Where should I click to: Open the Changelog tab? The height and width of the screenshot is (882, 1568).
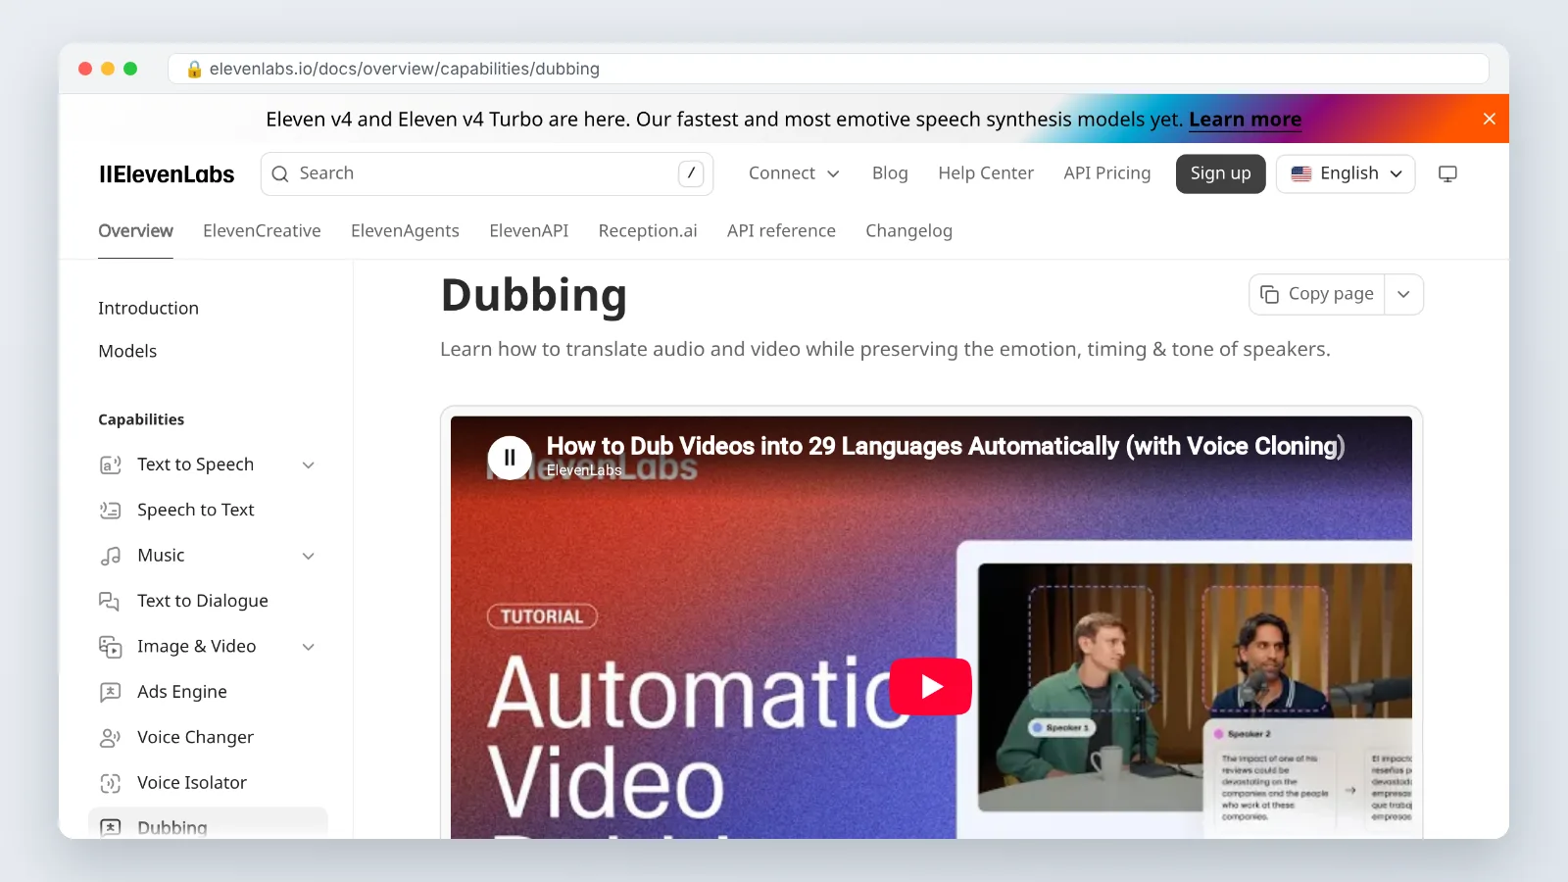908,230
